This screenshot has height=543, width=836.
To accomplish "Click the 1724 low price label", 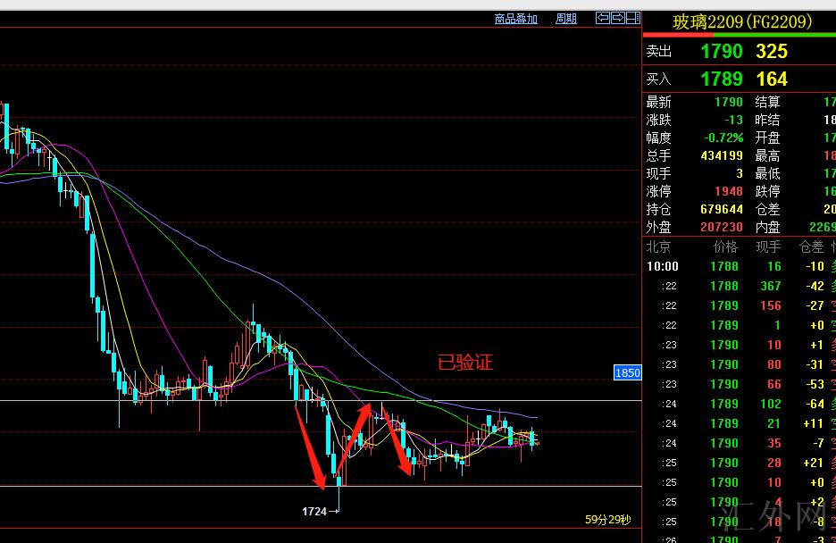I will (x=314, y=512).
